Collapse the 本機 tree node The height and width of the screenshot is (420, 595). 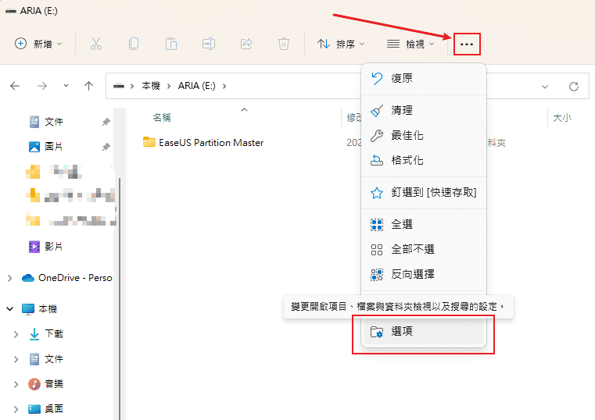click(x=10, y=309)
